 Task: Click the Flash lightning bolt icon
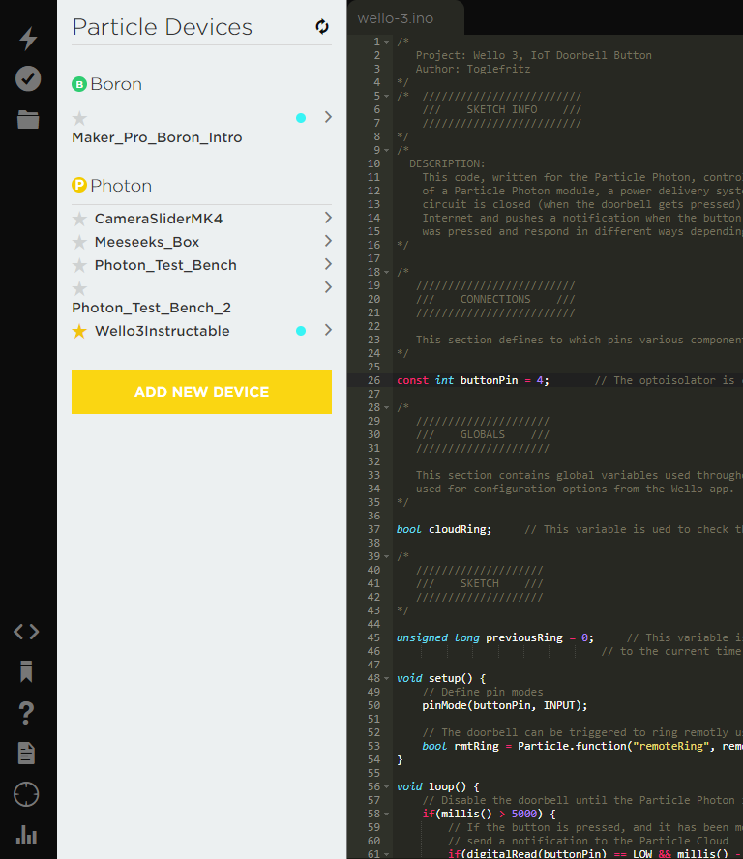coord(28,39)
